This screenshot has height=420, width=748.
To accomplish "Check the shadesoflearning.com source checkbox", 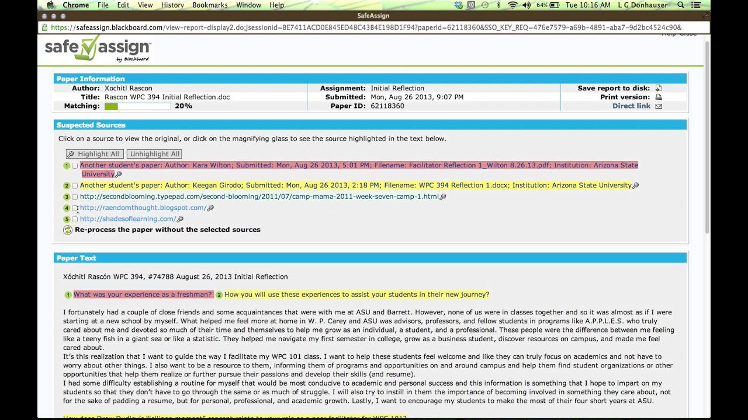I will 75,219.
